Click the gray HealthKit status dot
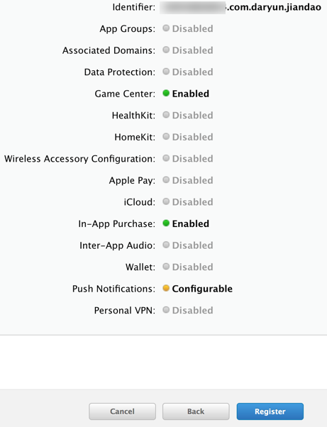The height and width of the screenshot is (427, 327). click(166, 115)
